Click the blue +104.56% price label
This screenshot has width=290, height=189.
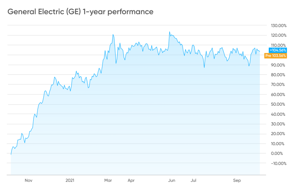click(278, 50)
